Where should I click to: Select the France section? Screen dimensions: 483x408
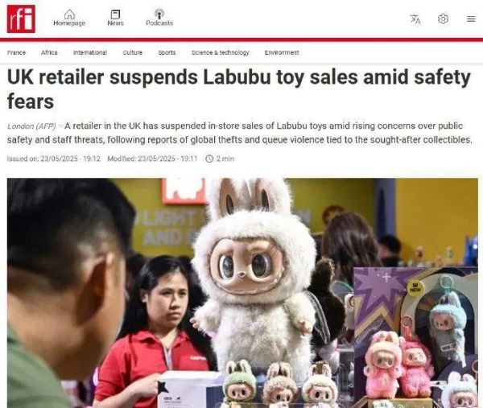[16, 52]
